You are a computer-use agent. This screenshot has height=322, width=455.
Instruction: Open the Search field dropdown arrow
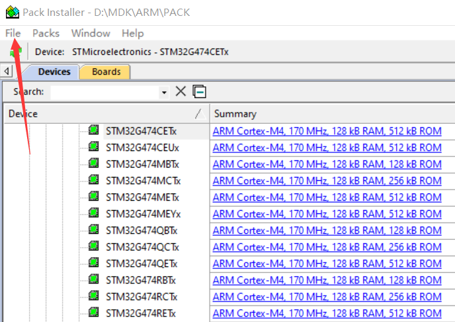click(164, 92)
